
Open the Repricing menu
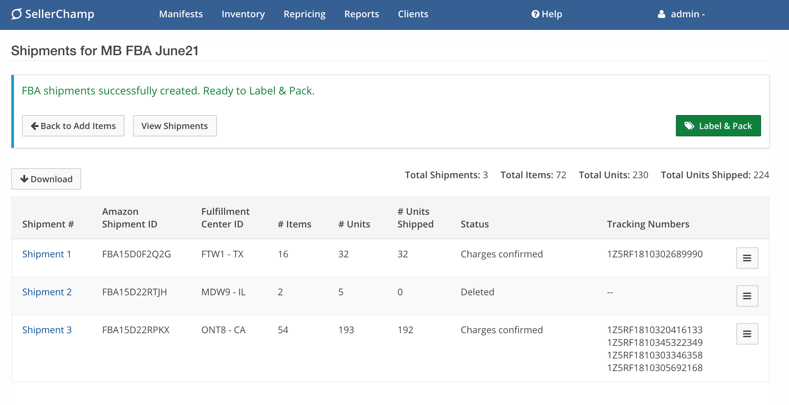(x=304, y=14)
